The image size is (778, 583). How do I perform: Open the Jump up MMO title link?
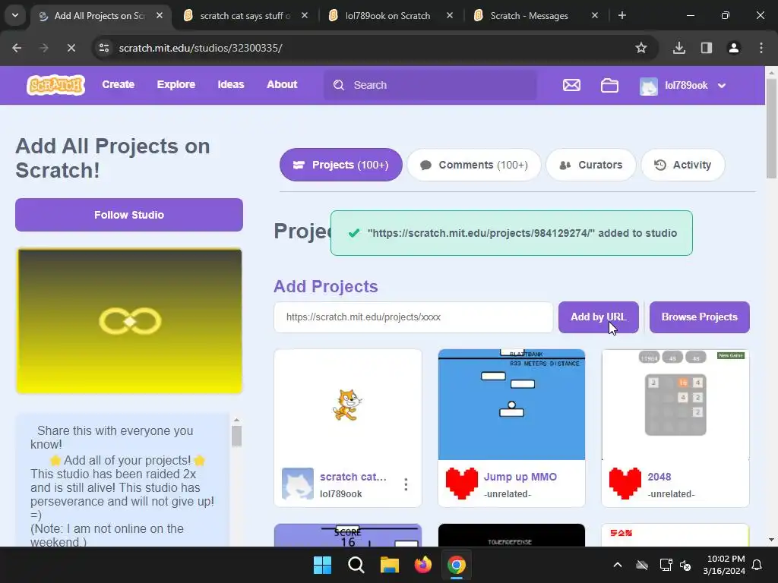[520, 477]
